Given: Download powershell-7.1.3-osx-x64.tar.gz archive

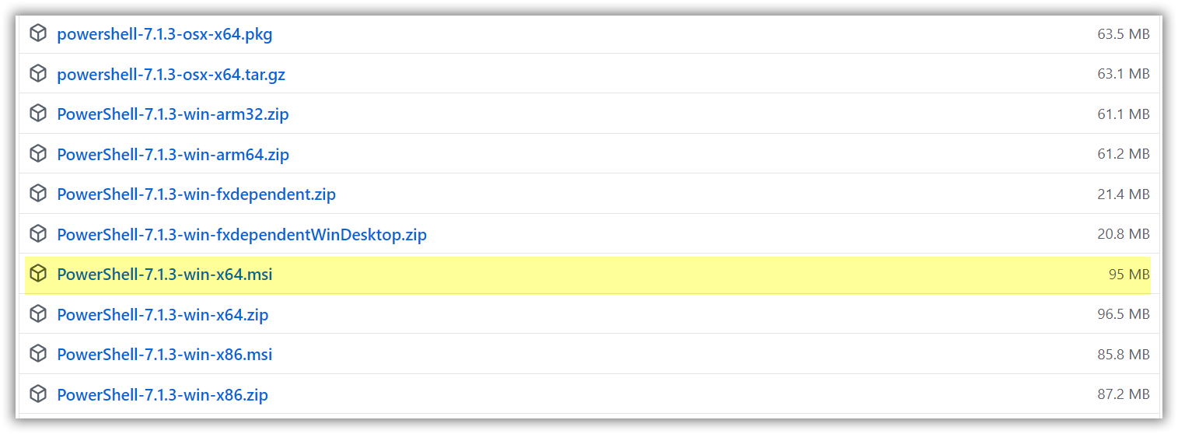Looking at the screenshot, I should (171, 75).
